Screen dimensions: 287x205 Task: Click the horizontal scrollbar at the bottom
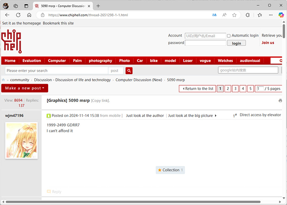point(134,202)
